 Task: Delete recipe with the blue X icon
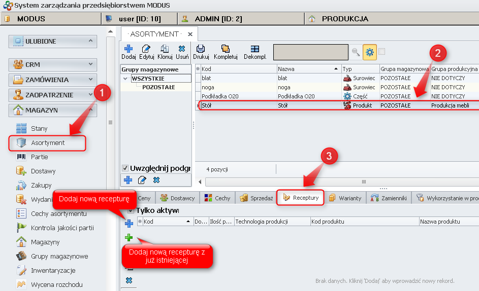tap(129, 280)
